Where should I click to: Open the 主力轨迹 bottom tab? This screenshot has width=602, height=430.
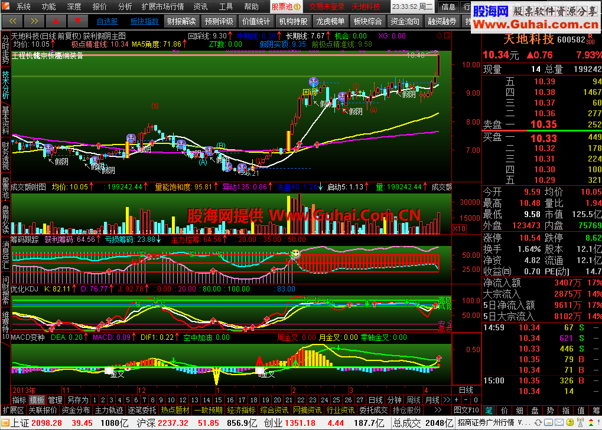(x=109, y=410)
